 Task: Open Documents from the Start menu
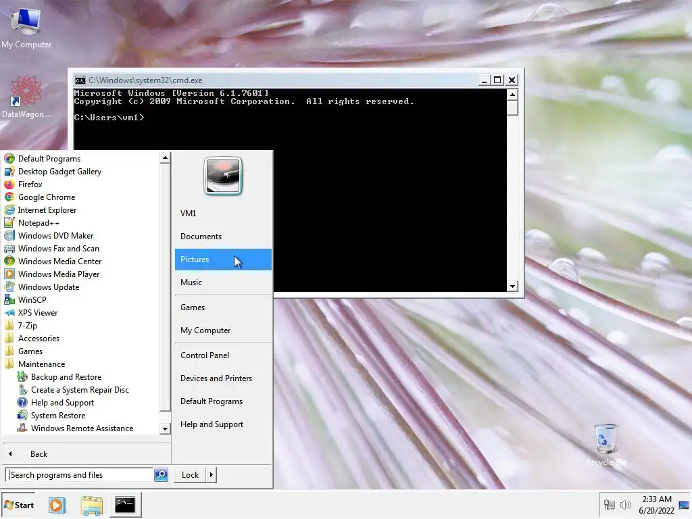[x=223, y=236]
